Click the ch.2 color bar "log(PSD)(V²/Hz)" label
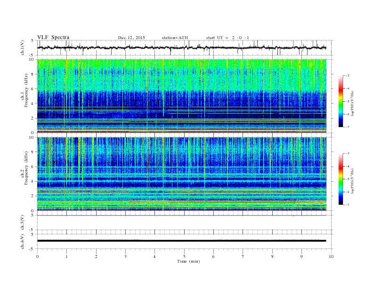 (x=353, y=181)
